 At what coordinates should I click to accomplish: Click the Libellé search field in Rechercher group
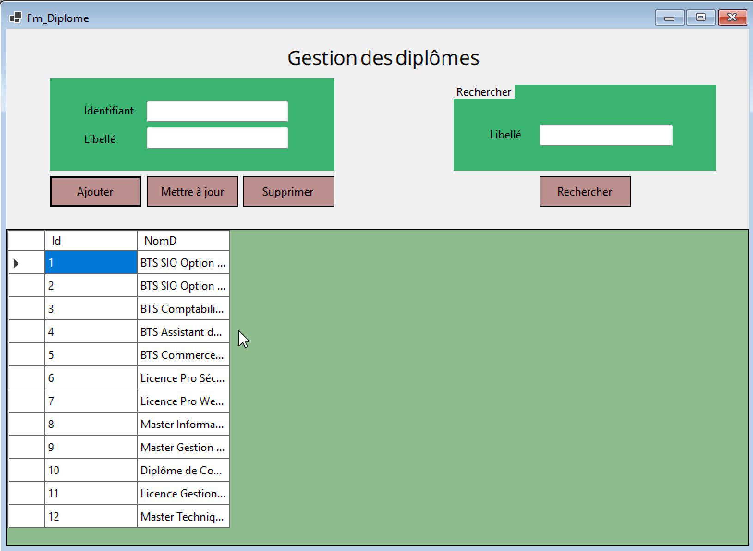[606, 135]
